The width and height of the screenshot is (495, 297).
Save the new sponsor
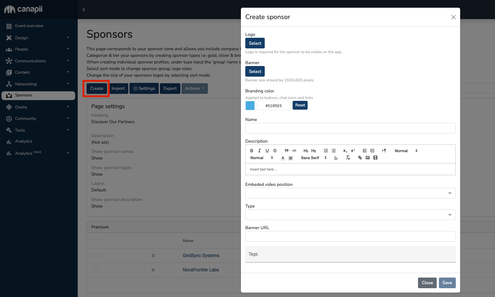[447, 283]
